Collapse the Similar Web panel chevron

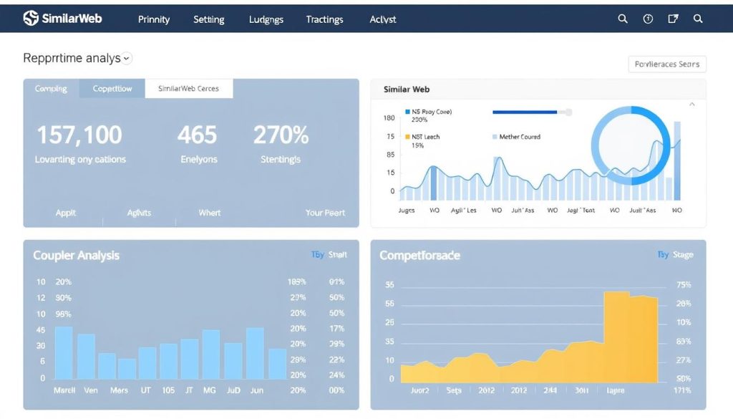click(x=692, y=105)
